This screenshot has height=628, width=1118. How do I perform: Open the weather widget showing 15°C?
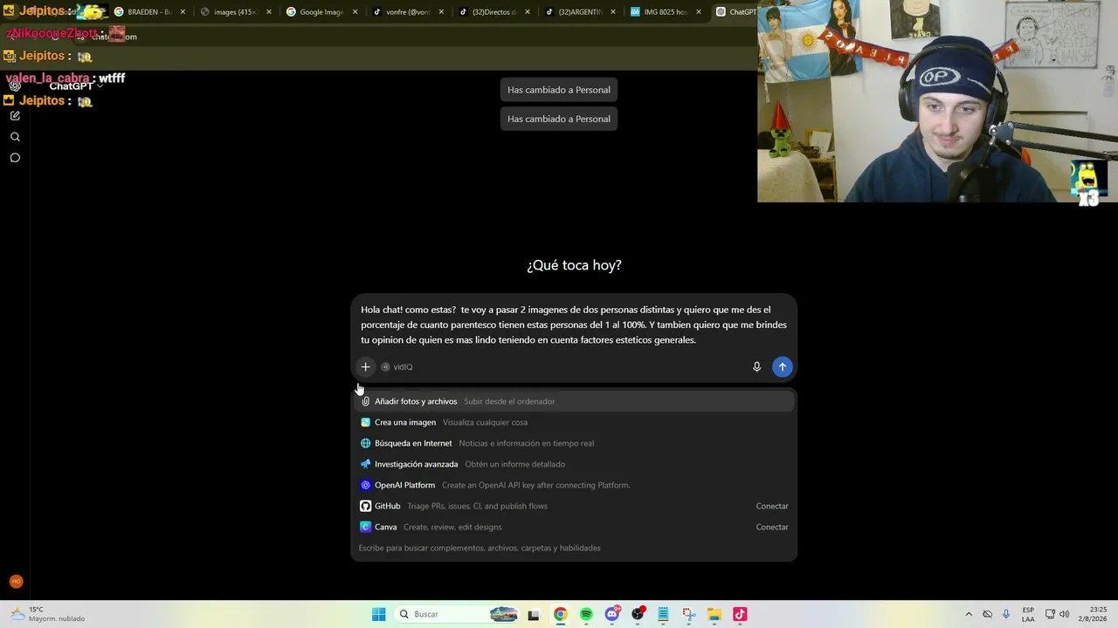click(47, 614)
